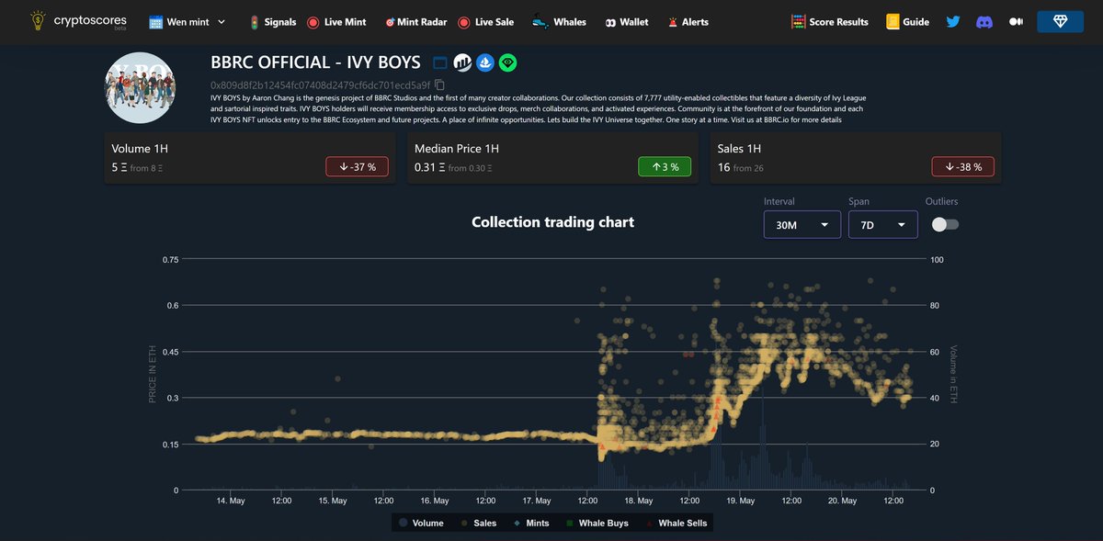Click the contract address text
1103x541 pixels.
320,85
